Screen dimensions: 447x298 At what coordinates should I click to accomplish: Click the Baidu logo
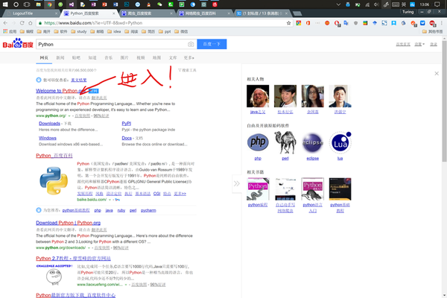(18, 44)
